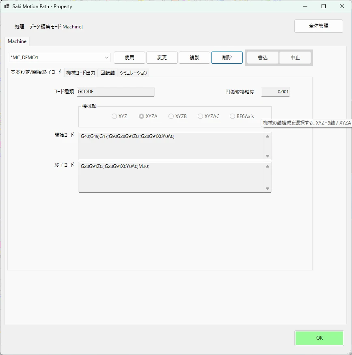Switch to the 回転軸 tab
The image size is (352, 355).
point(107,73)
